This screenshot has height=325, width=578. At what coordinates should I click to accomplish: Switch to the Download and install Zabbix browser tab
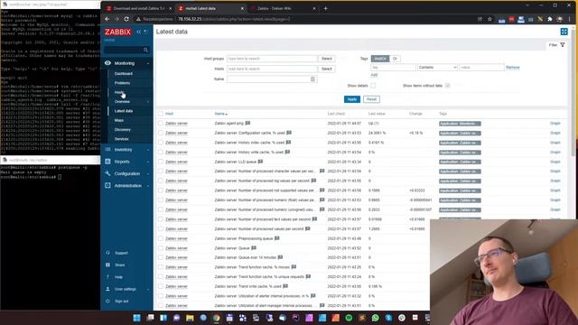click(x=138, y=8)
